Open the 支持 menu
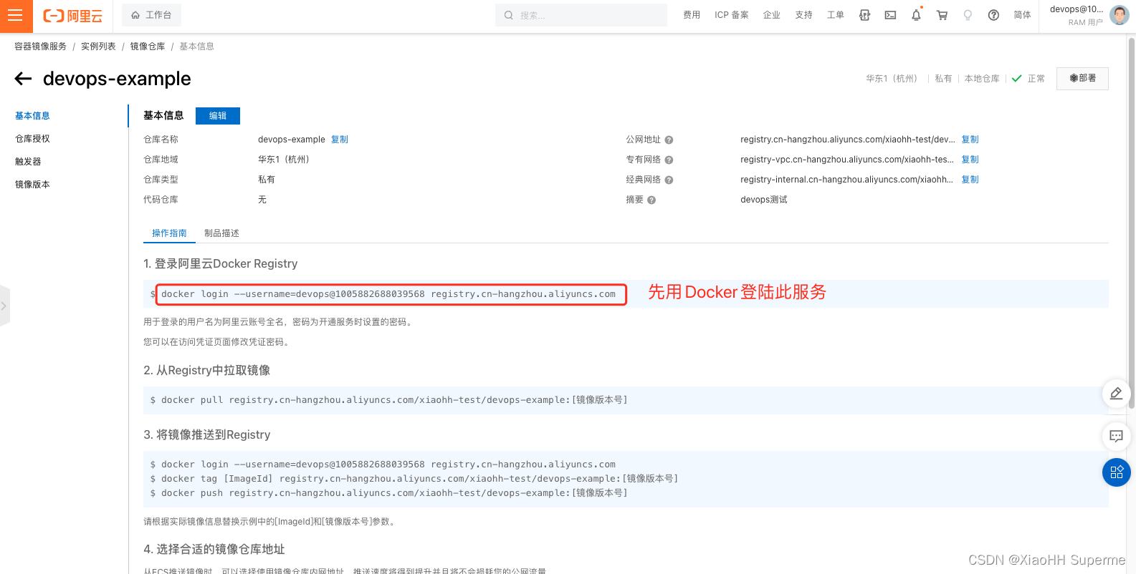 (803, 15)
